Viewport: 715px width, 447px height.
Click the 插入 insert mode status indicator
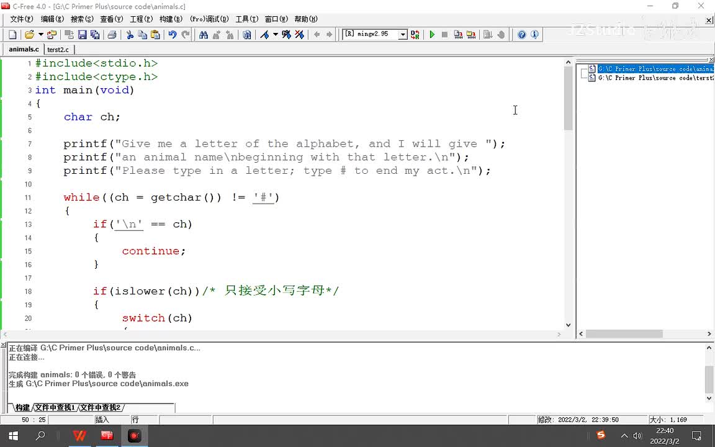(102, 420)
